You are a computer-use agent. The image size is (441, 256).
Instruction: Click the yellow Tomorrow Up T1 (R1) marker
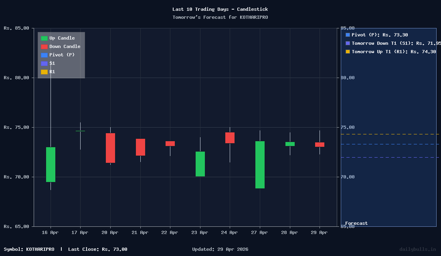pyautogui.click(x=347, y=52)
